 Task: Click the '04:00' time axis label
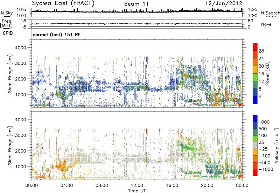click(x=66, y=186)
